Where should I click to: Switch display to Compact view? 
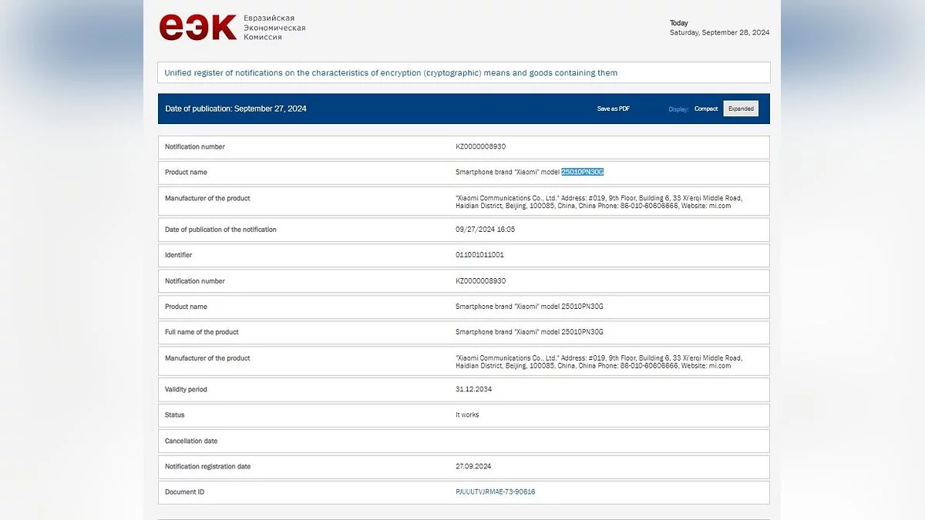[706, 109]
